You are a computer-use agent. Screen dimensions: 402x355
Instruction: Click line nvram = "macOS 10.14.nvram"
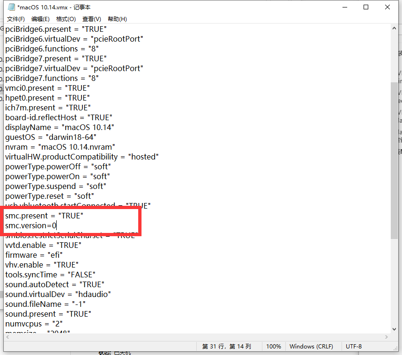click(x=60, y=147)
